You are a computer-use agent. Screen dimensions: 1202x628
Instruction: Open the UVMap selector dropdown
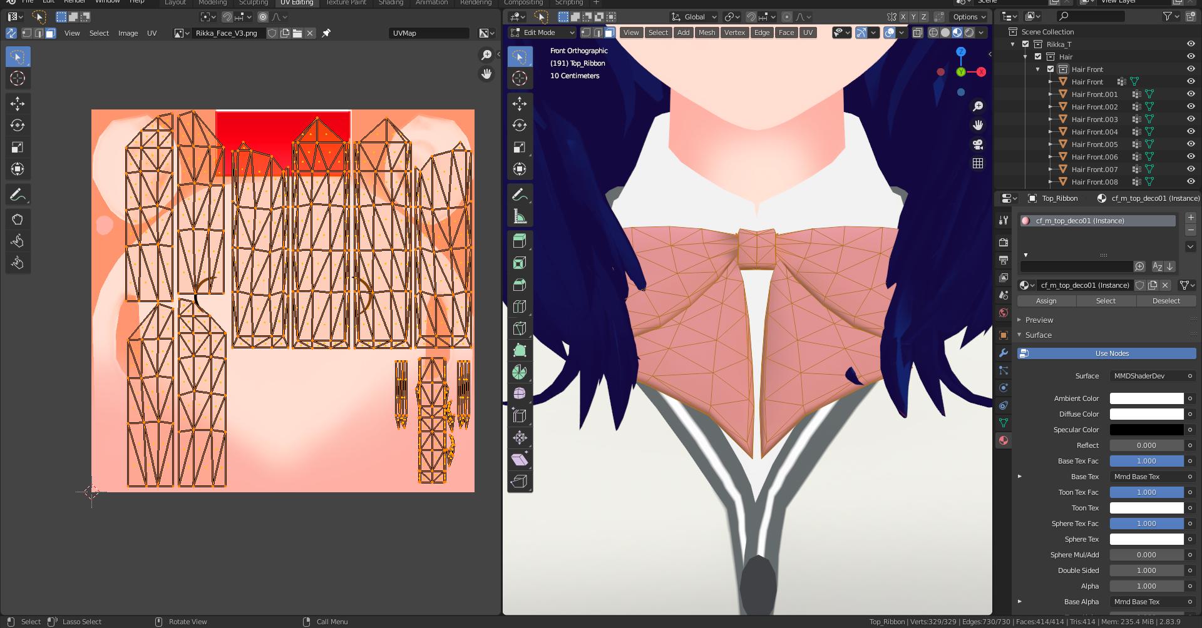tap(429, 33)
